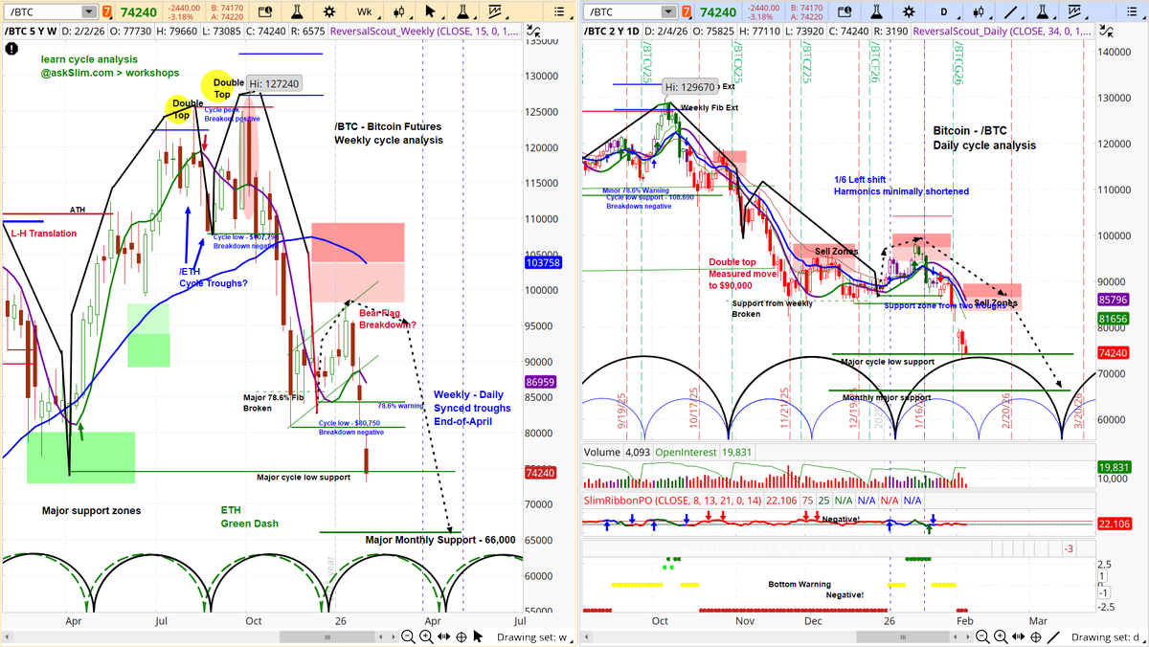The image size is (1149, 647).
Task: Click the ReversalScout_Daily study label
Action: pyautogui.click(x=1003, y=32)
